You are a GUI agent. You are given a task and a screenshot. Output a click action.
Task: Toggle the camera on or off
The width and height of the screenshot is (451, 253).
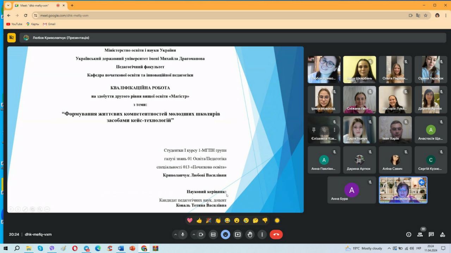pyautogui.click(x=201, y=234)
